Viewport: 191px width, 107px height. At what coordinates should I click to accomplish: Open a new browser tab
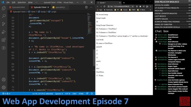pos(124,3)
